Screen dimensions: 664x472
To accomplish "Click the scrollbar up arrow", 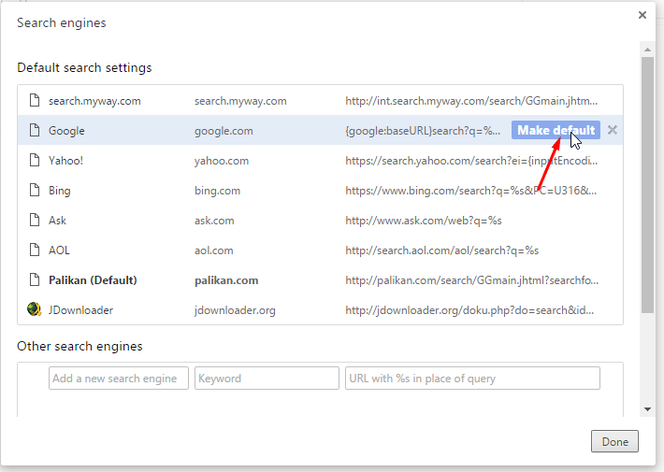I will pyautogui.click(x=647, y=50).
